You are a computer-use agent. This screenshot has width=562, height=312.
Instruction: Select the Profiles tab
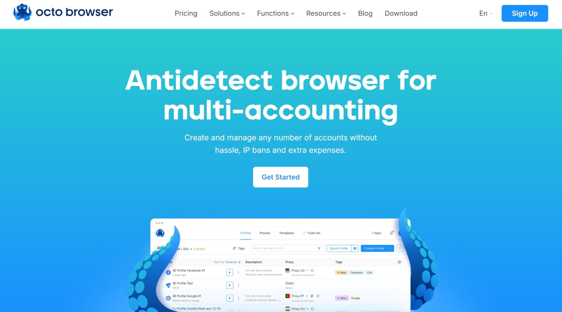point(245,233)
